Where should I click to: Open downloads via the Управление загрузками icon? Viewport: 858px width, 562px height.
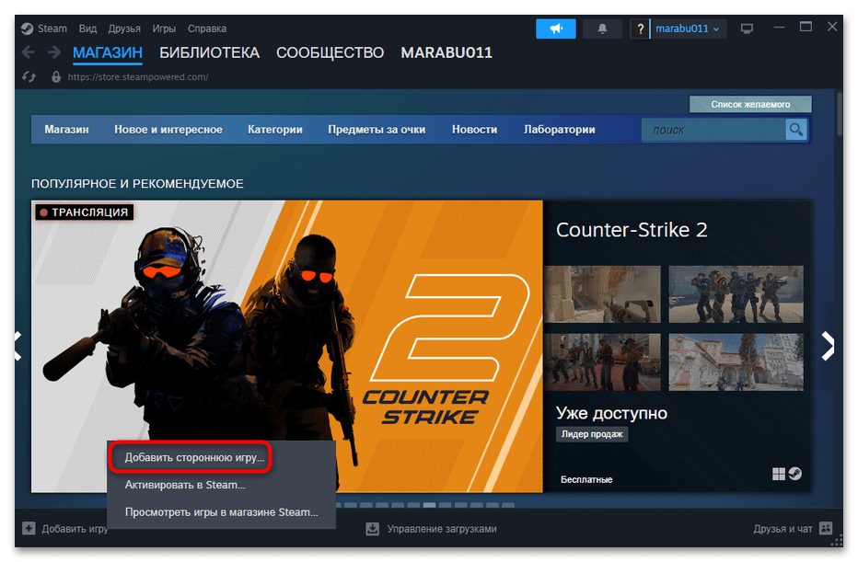tap(372, 528)
